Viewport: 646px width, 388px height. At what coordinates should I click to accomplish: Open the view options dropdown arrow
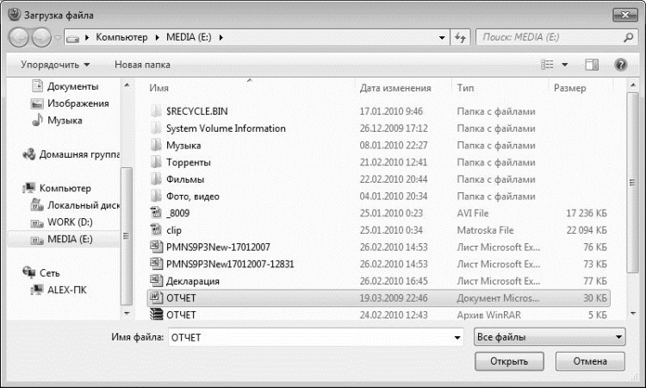pos(565,65)
